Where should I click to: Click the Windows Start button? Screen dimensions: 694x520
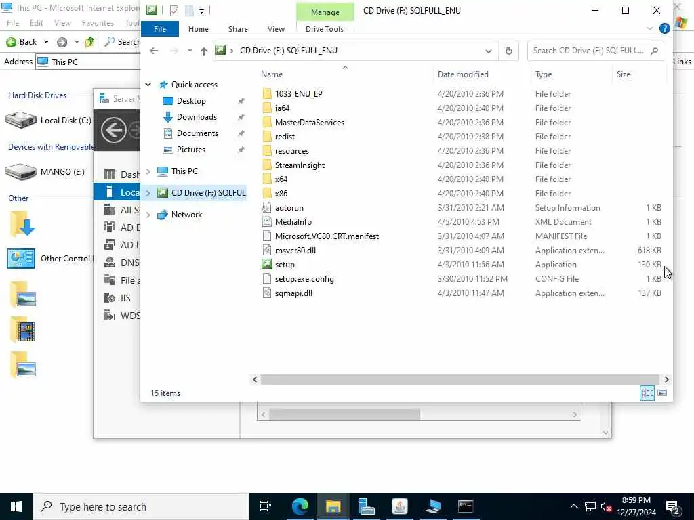[16, 506]
